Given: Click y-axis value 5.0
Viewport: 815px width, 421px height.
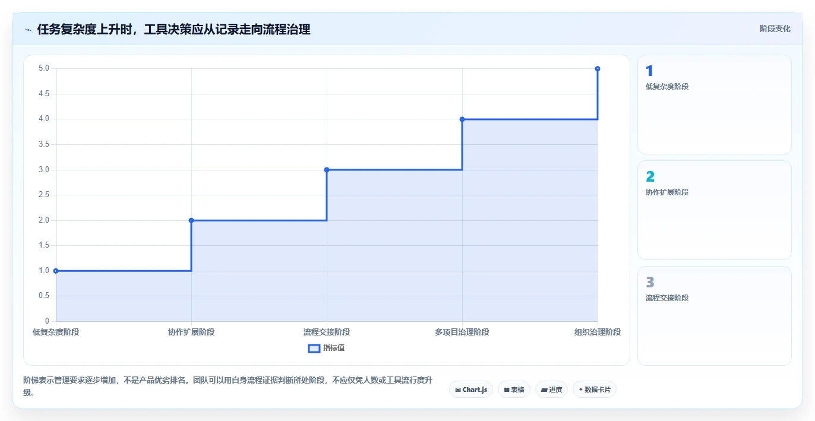Looking at the screenshot, I should click(44, 68).
